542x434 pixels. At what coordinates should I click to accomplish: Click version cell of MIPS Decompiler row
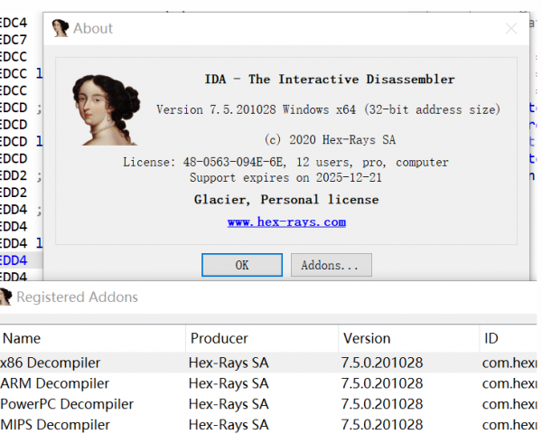pos(382,424)
